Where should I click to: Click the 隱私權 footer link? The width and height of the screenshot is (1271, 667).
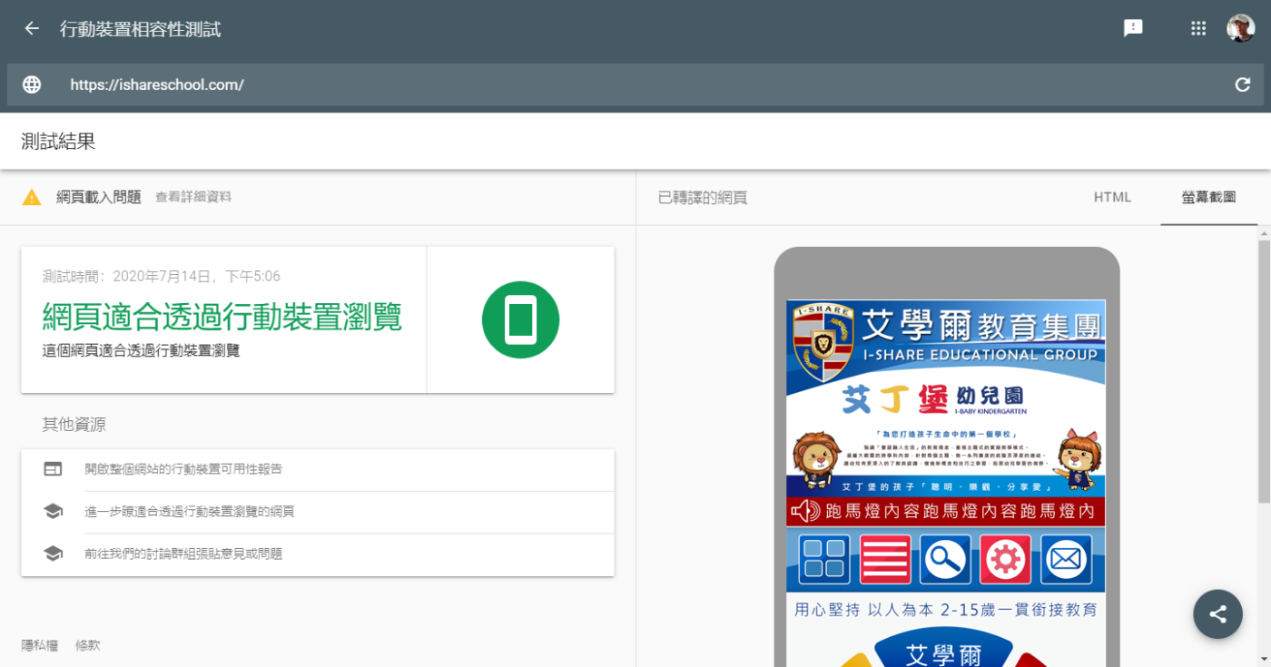pyautogui.click(x=39, y=645)
